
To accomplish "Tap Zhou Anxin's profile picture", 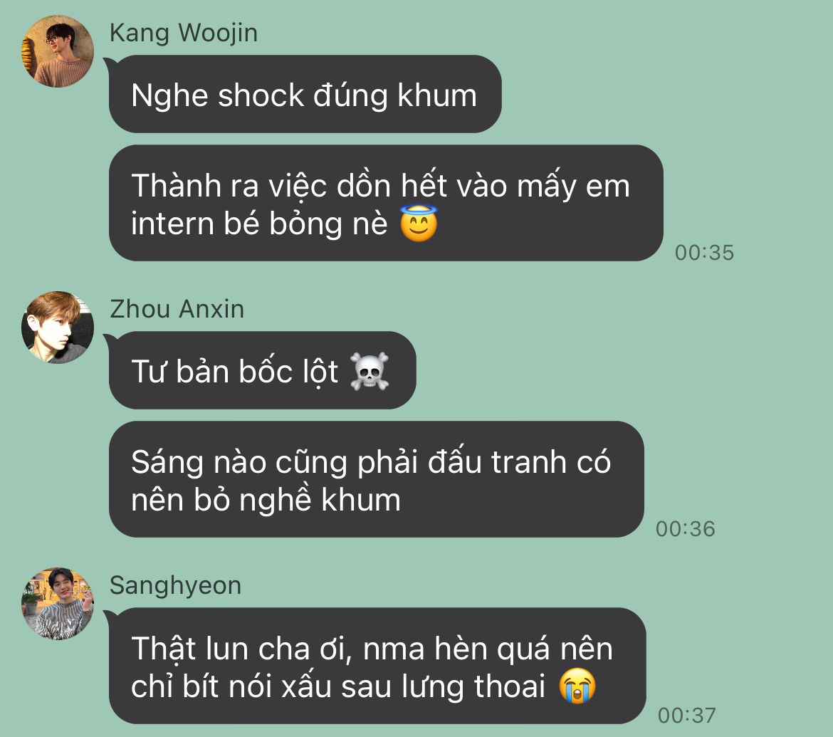I will tap(58, 328).
